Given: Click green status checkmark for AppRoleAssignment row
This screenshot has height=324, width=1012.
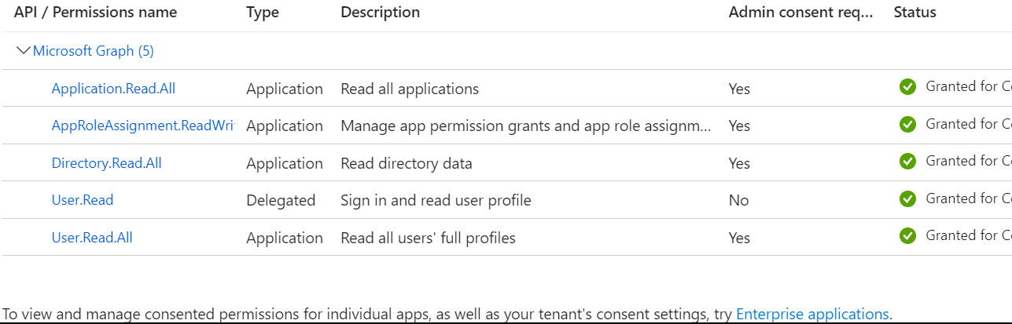Looking at the screenshot, I should pyautogui.click(x=908, y=124).
